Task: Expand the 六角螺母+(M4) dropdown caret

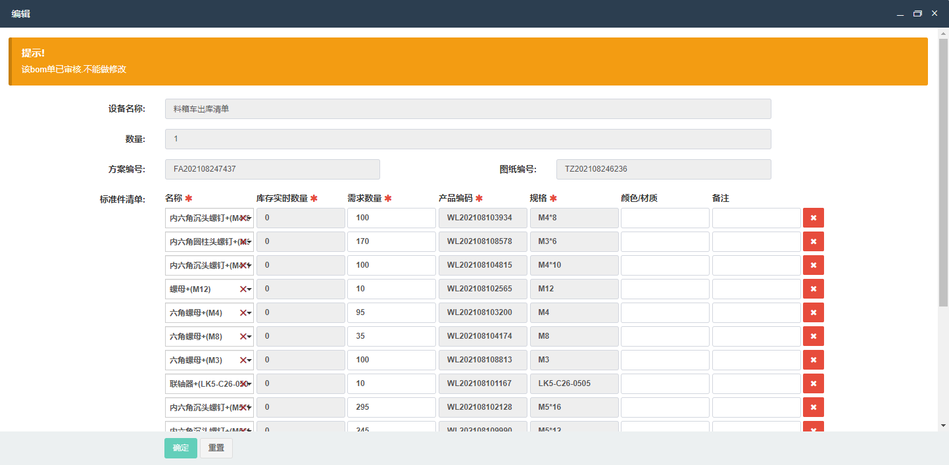Action: coord(250,313)
